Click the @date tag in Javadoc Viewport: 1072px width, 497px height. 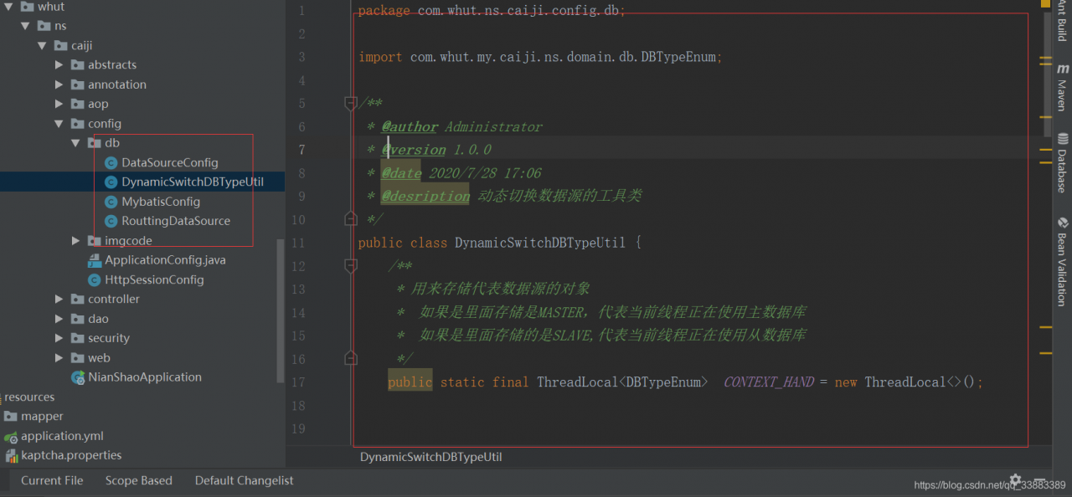(402, 173)
